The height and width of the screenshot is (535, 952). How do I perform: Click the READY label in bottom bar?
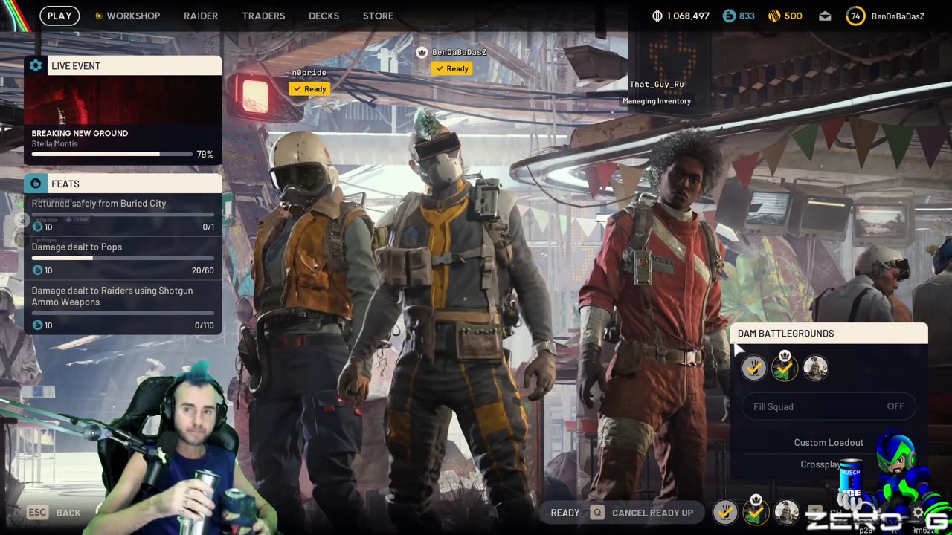[x=565, y=513]
